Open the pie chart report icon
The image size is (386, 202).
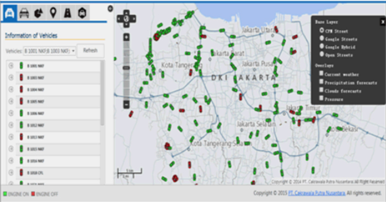click(39, 13)
